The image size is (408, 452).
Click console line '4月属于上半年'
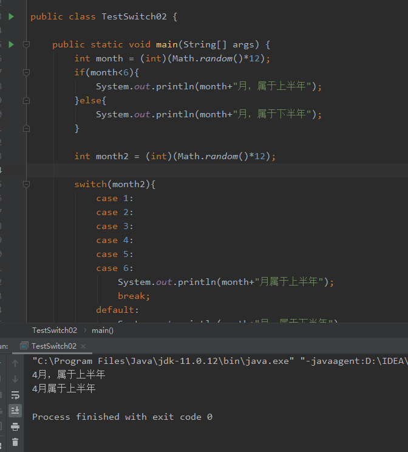(x=64, y=389)
